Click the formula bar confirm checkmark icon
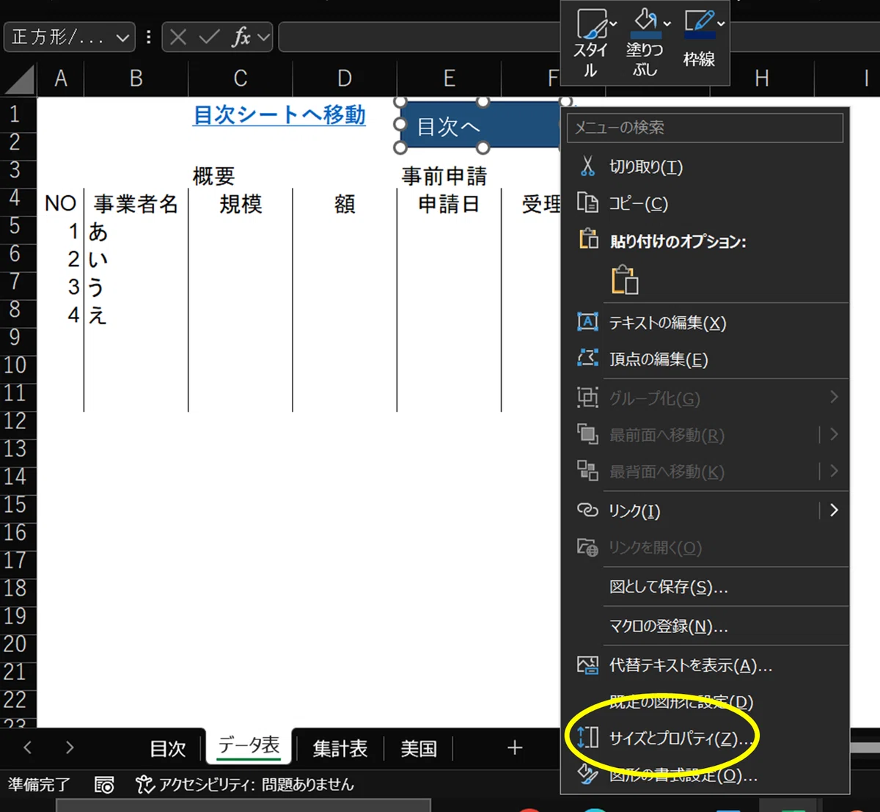 click(209, 37)
